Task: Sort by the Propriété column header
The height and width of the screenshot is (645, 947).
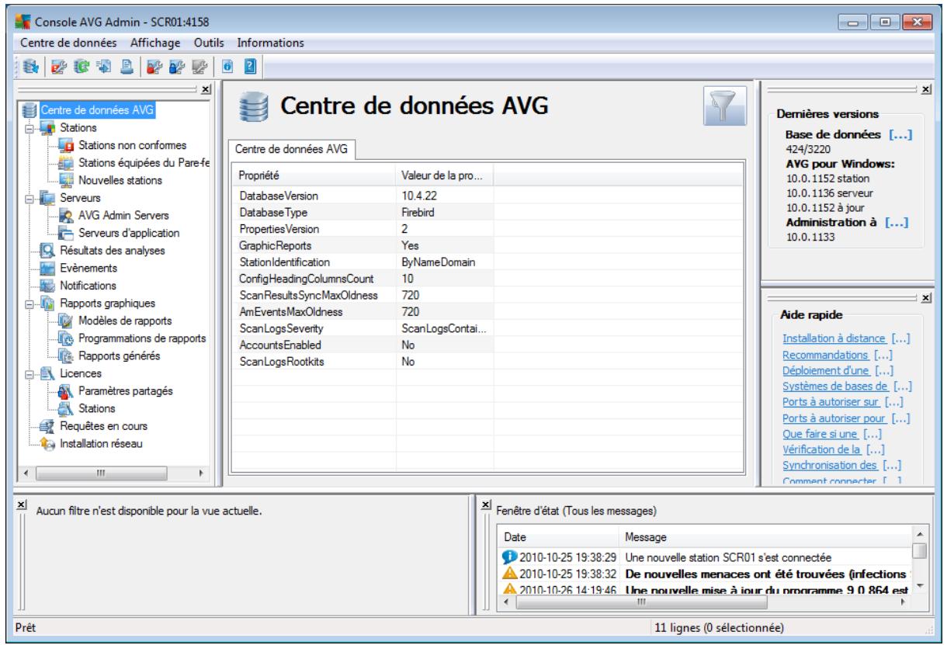Action: (x=315, y=175)
